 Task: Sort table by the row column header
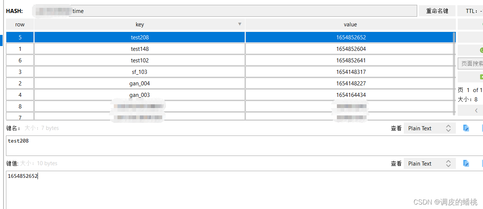point(20,25)
